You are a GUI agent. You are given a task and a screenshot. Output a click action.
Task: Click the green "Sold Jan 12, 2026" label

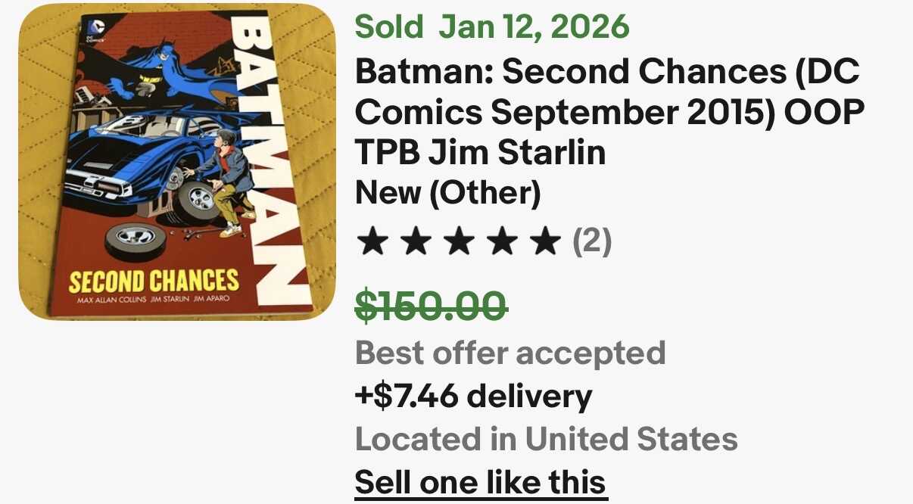[492, 27]
